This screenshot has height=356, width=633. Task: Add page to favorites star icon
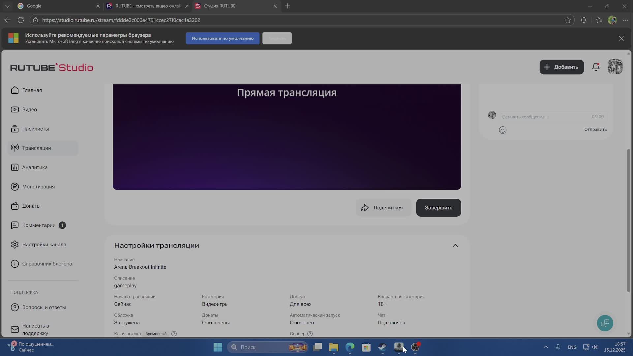pyautogui.click(x=567, y=20)
